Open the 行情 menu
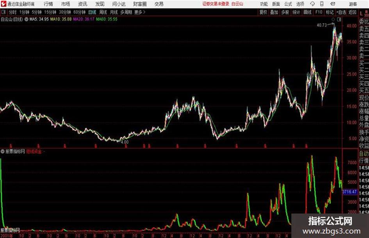 click(48, 4)
